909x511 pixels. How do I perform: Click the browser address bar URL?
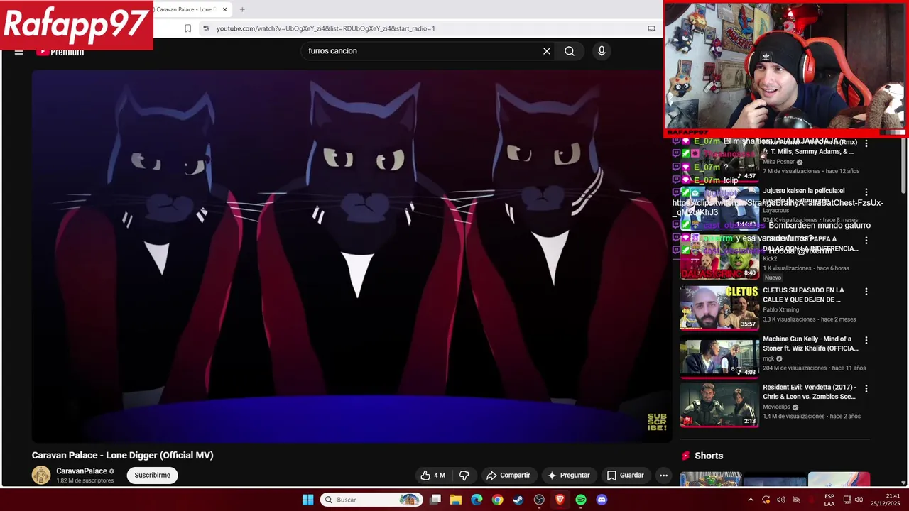(x=326, y=28)
